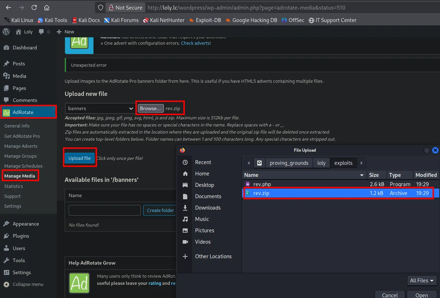Open Manage Groups submenu
The image size is (440, 298).
tap(20, 156)
